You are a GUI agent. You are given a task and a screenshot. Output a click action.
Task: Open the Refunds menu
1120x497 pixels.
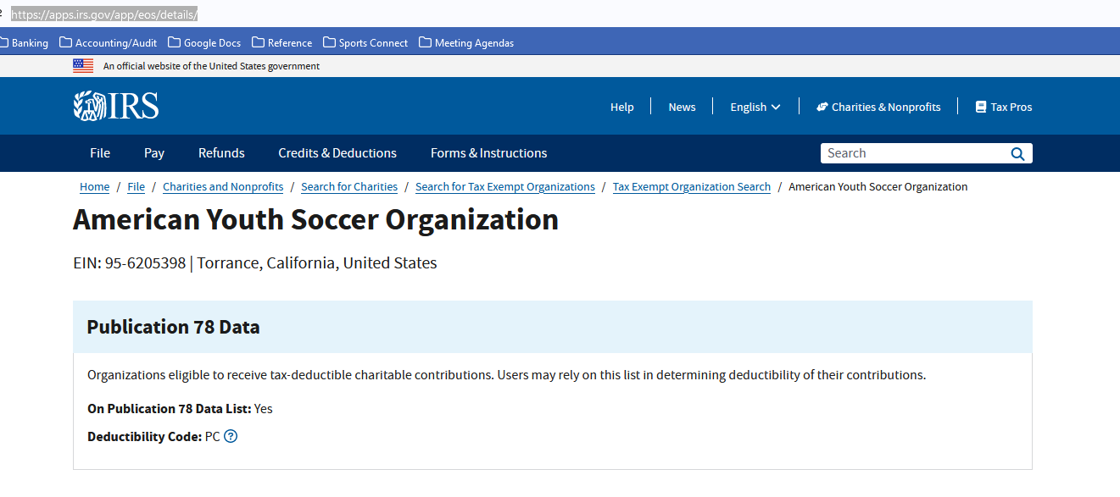221,153
